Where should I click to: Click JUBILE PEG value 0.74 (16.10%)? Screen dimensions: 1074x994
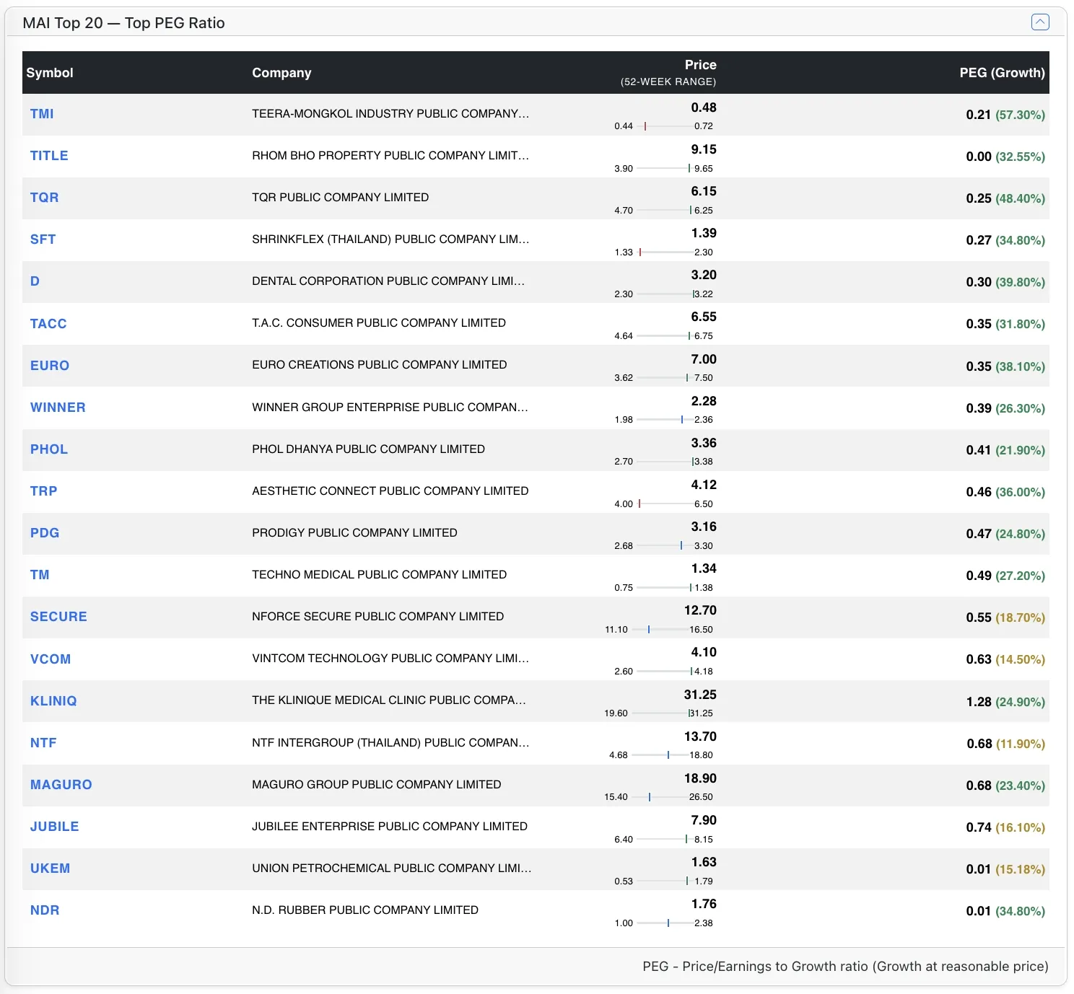(x=1005, y=827)
